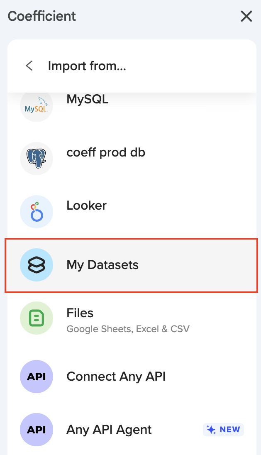This screenshot has width=261, height=455.
Task: Choose the coeff prod db text label
Action: tap(106, 152)
